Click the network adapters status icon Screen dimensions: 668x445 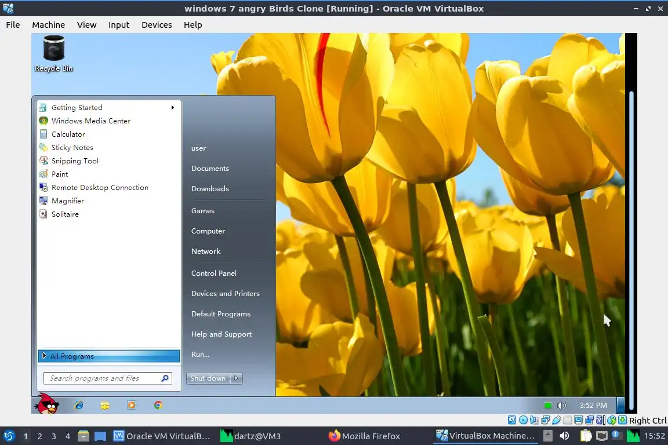point(545,420)
